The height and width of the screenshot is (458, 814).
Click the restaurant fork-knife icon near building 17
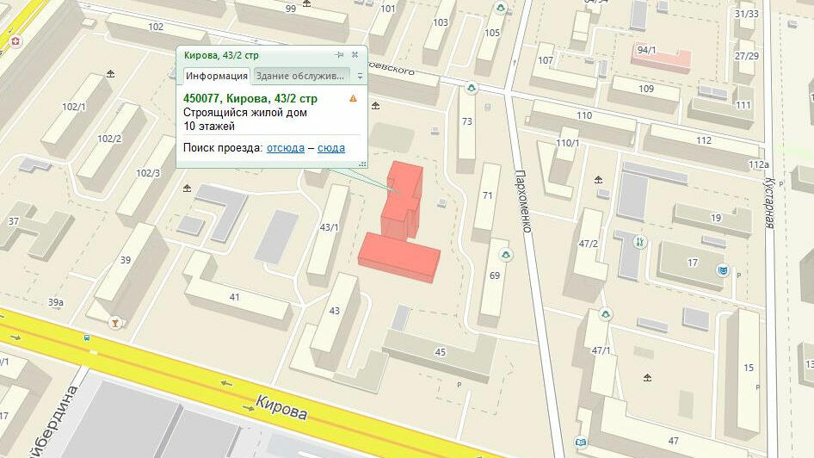pyautogui.click(x=639, y=242)
